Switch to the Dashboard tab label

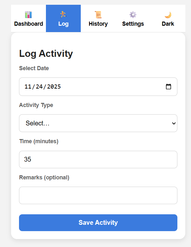tap(29, 24)
